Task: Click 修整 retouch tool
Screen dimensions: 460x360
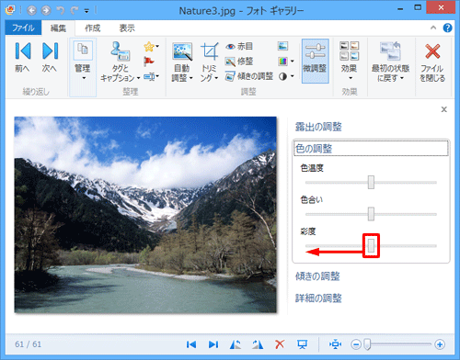Action: (239, 62)
